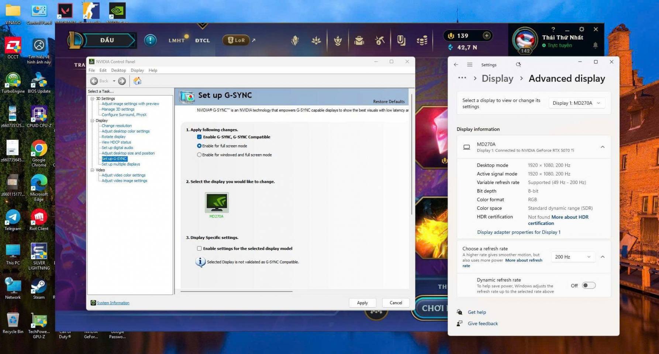This screenshot has height=354, width=659.
Task: Click the League client blue alert icon
Action: [x=150, y=40]
